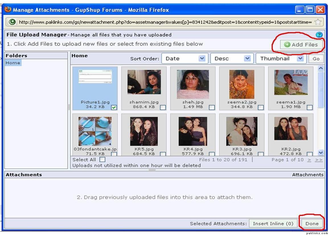Click the blue help question mark icon

click(x=319, y=35)
